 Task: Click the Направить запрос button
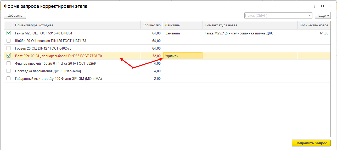pyautogui.click(x=311, y=143)
